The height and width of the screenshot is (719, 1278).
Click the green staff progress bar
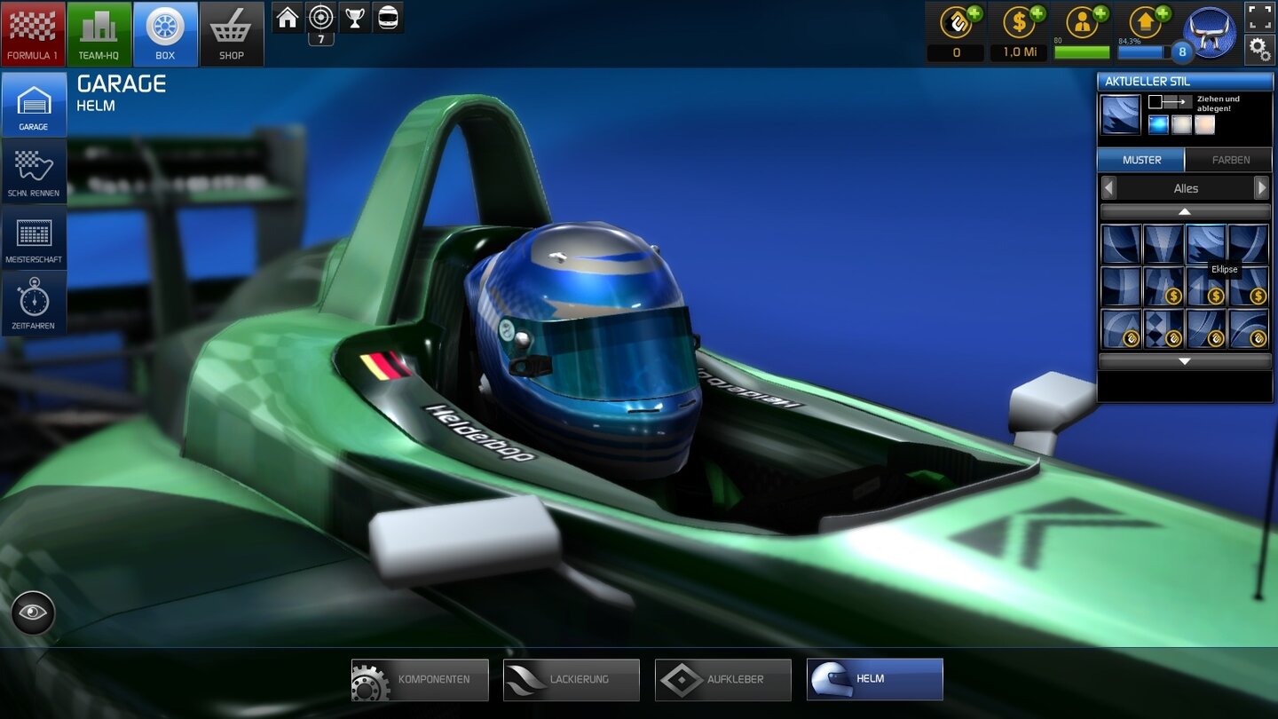tap(1082, 52)
